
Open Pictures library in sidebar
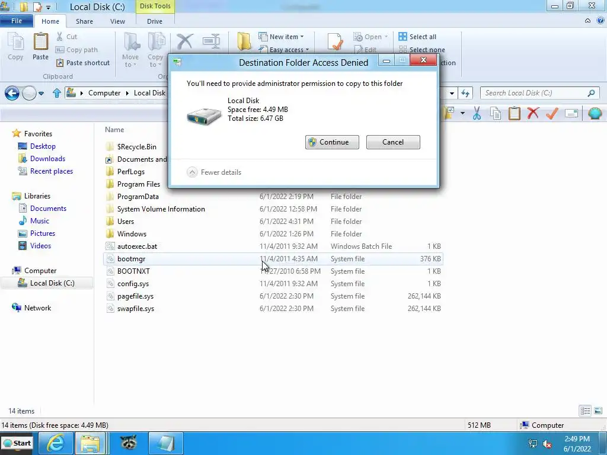[37, 233]
